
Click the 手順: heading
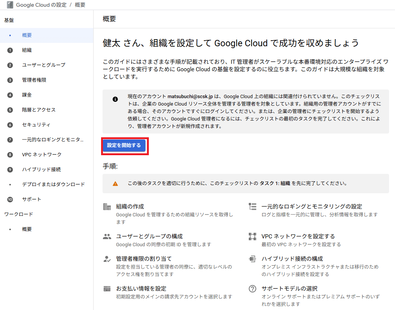click(110, 166)
